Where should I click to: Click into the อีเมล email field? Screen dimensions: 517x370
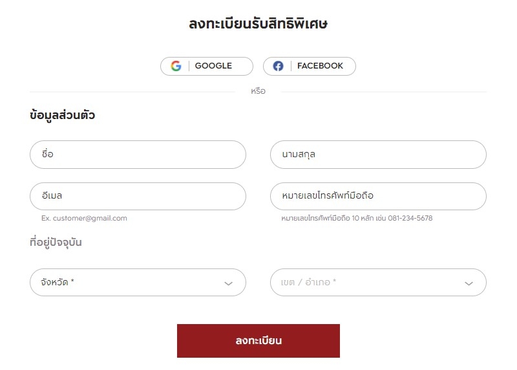tap(138, 196)
